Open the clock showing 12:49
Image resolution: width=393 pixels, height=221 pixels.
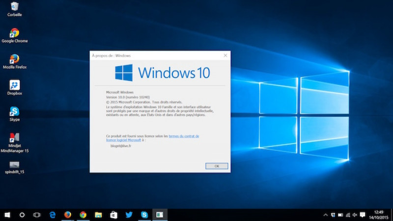[x=379, y=215]
